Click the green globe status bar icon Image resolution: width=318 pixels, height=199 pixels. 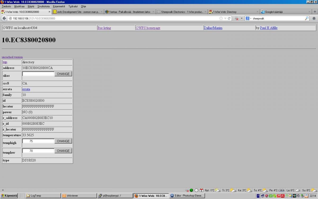(x=191, y=190)
